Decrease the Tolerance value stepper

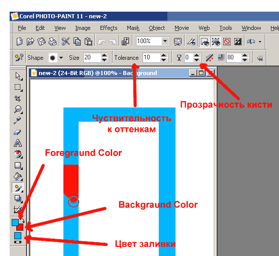pos(163,60)
